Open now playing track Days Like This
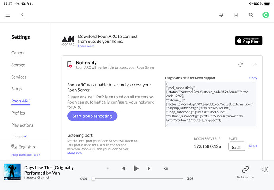This screenshot has height=190, width=274. (x=49, y=170)
